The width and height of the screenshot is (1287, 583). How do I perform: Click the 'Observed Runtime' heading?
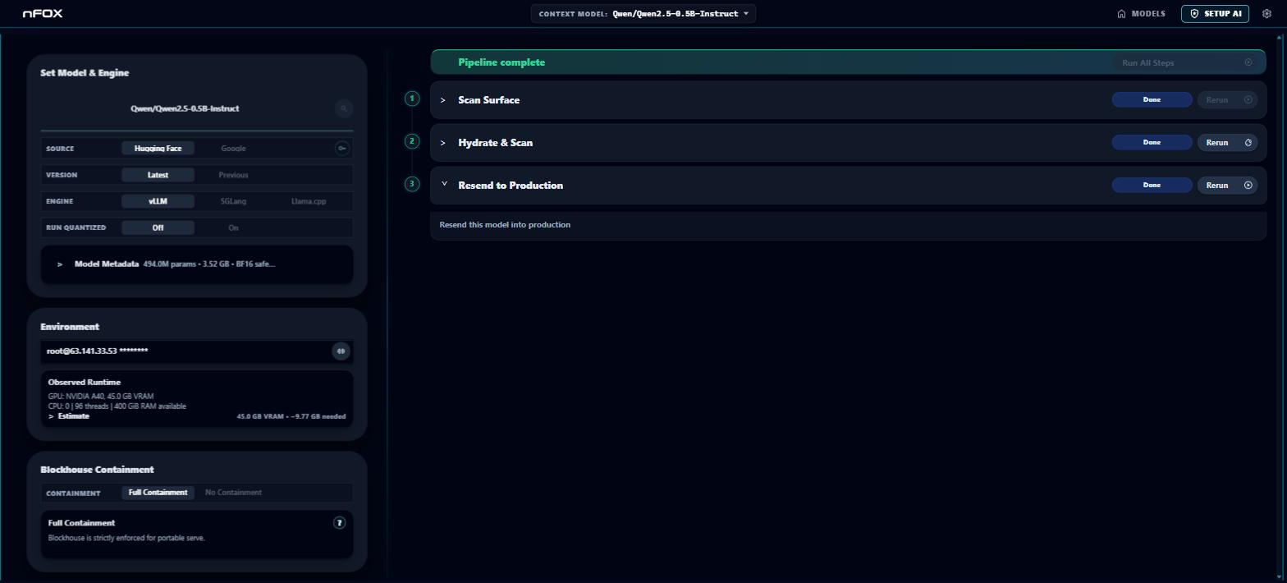[84, 383]
